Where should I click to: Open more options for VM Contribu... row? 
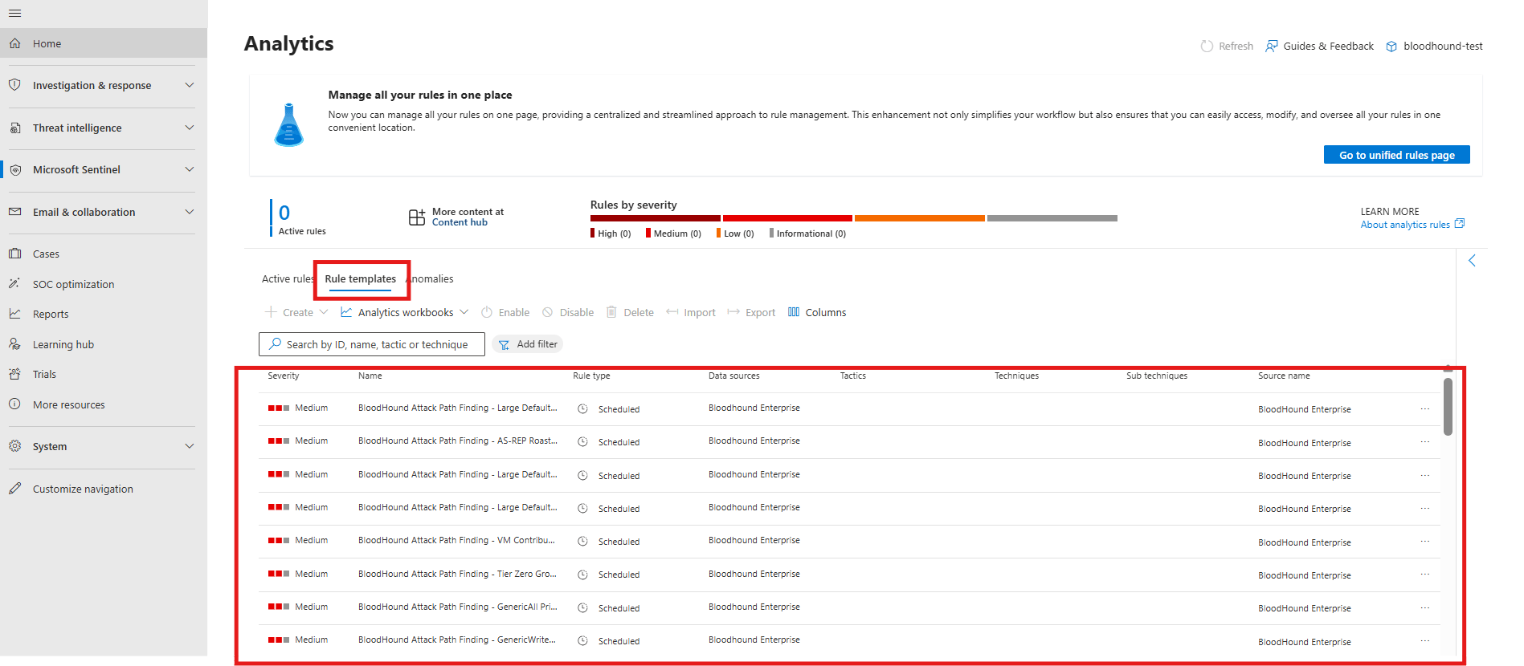click(x=1425, y=542)
